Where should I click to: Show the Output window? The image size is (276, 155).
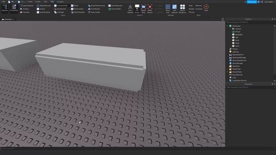41,9
